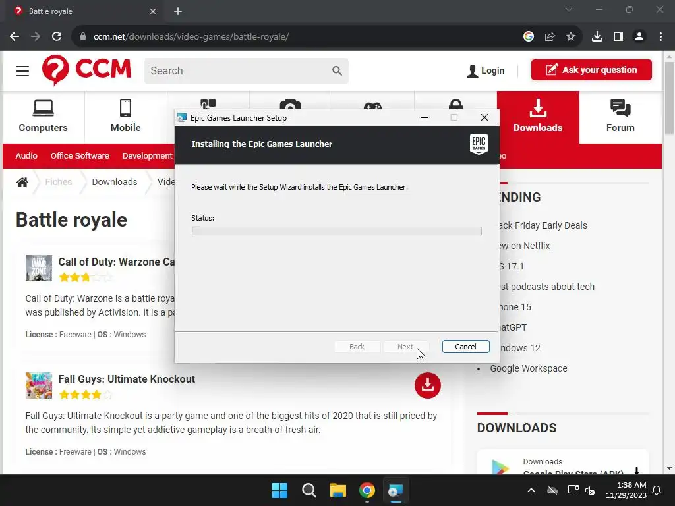Click the Fall Guys thumbnail image
This screenshot has width=675, height=506.
pos(39,385)
